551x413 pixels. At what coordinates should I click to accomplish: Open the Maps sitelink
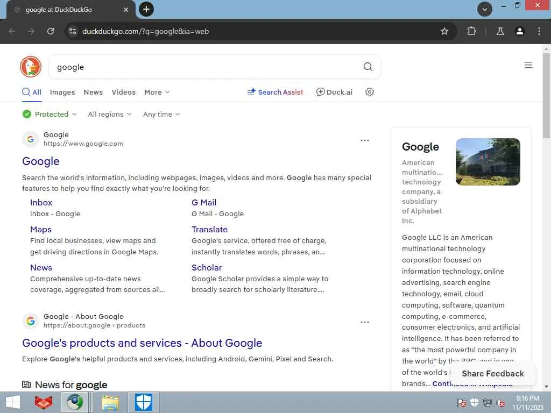click(x=41, y=229)
